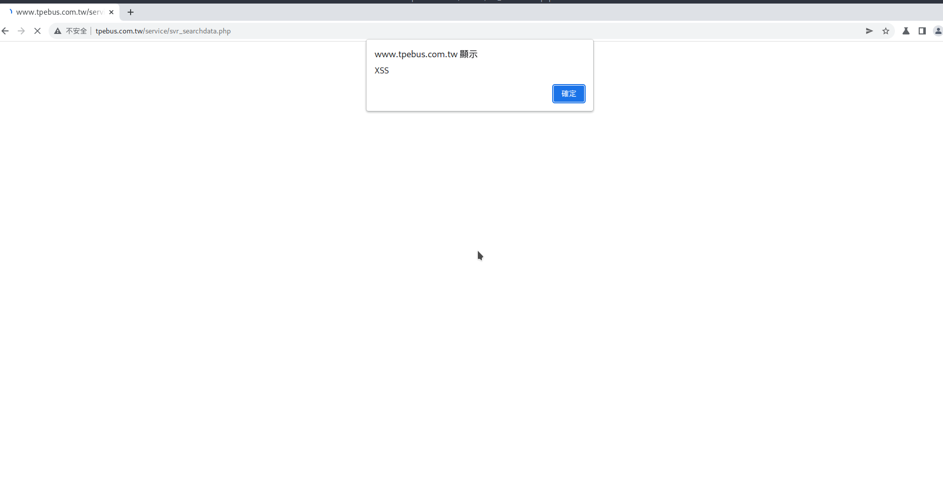Open the profile avatar menu
Image resolution: width=943 pixels, height=497 pixels.
tap(938, 31)
